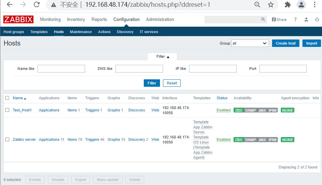Click the Reset filter button
Viewport: 322px width, 185px height.
[x=172, y=83]
